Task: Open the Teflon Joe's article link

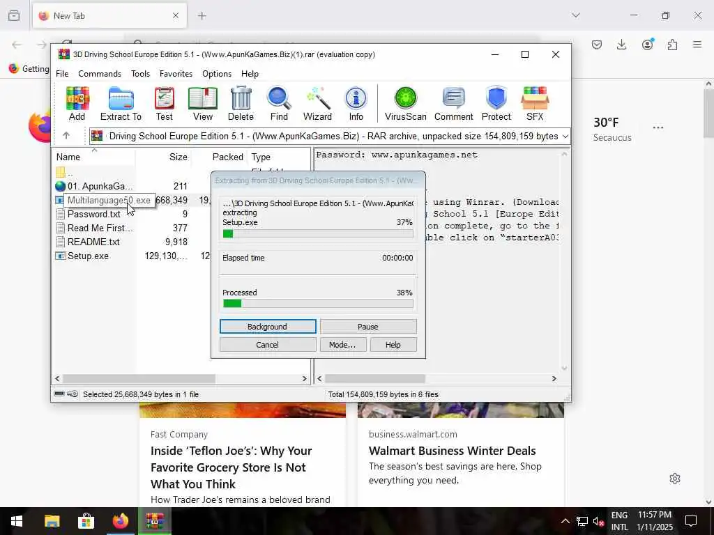Action: [231, 467]
